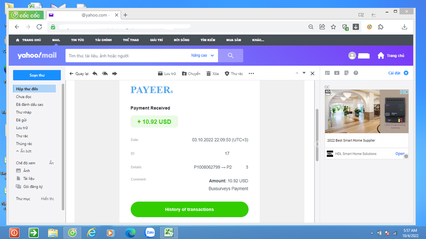Click the share page icon in address bar
The height and width of the screenshot is (239, 426).
click(x=322, y=27)
